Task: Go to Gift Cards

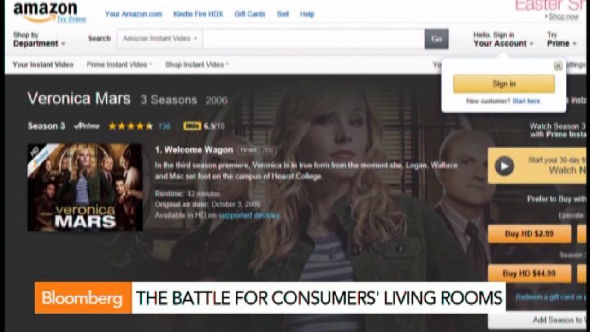Action: point(250,14)
